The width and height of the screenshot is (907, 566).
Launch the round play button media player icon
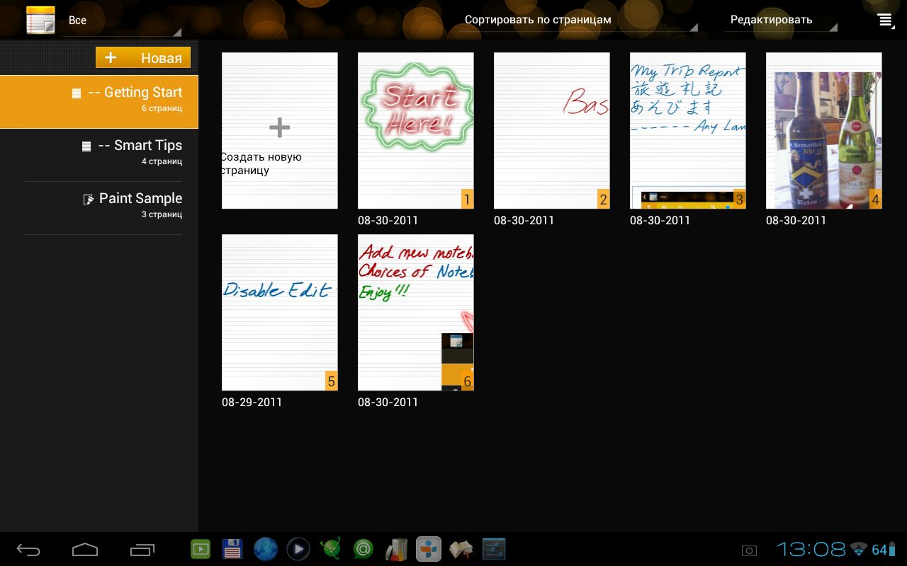click(298, 549)
